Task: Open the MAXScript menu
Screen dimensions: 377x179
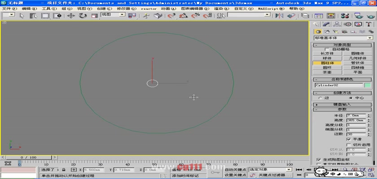Action: click(x=271, y=9)
